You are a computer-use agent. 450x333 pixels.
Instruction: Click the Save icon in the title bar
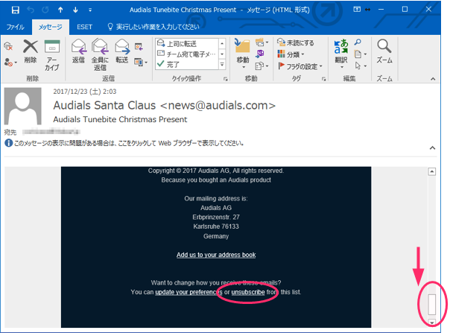tap(15, 10)
